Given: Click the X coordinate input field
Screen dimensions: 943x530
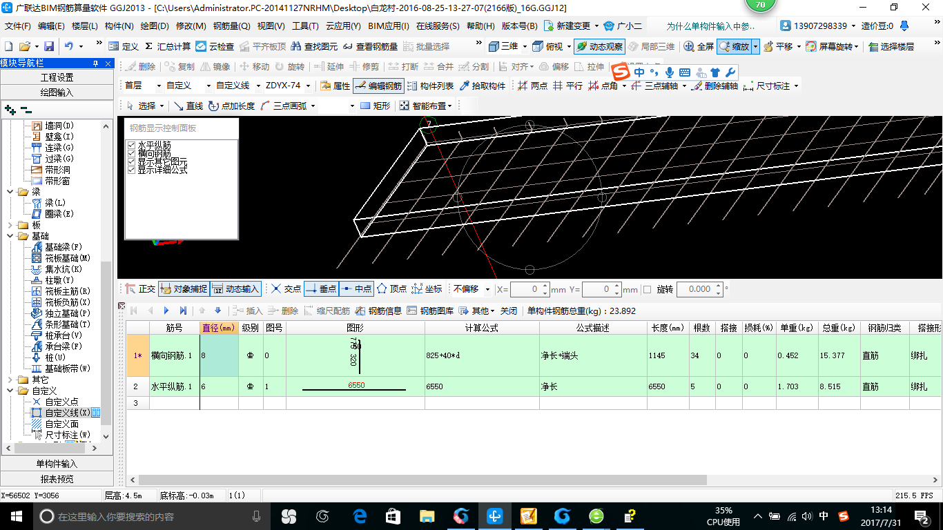Looking at the screenshot, I should tap(530, 289).
